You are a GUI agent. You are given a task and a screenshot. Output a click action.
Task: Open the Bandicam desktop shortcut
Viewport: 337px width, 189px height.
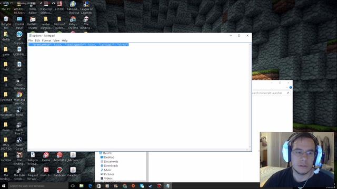click(x=60, y=172)
